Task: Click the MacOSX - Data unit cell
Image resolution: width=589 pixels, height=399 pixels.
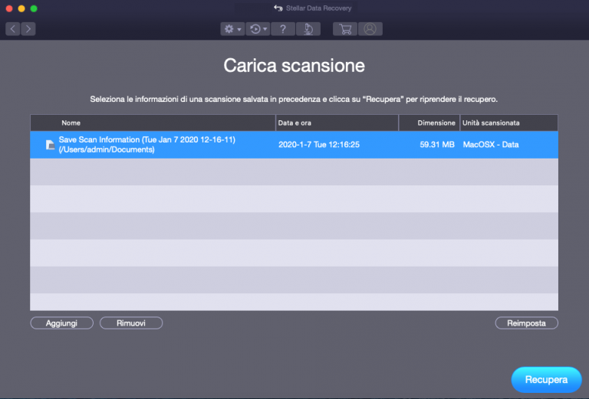Action: click(491, 145)
